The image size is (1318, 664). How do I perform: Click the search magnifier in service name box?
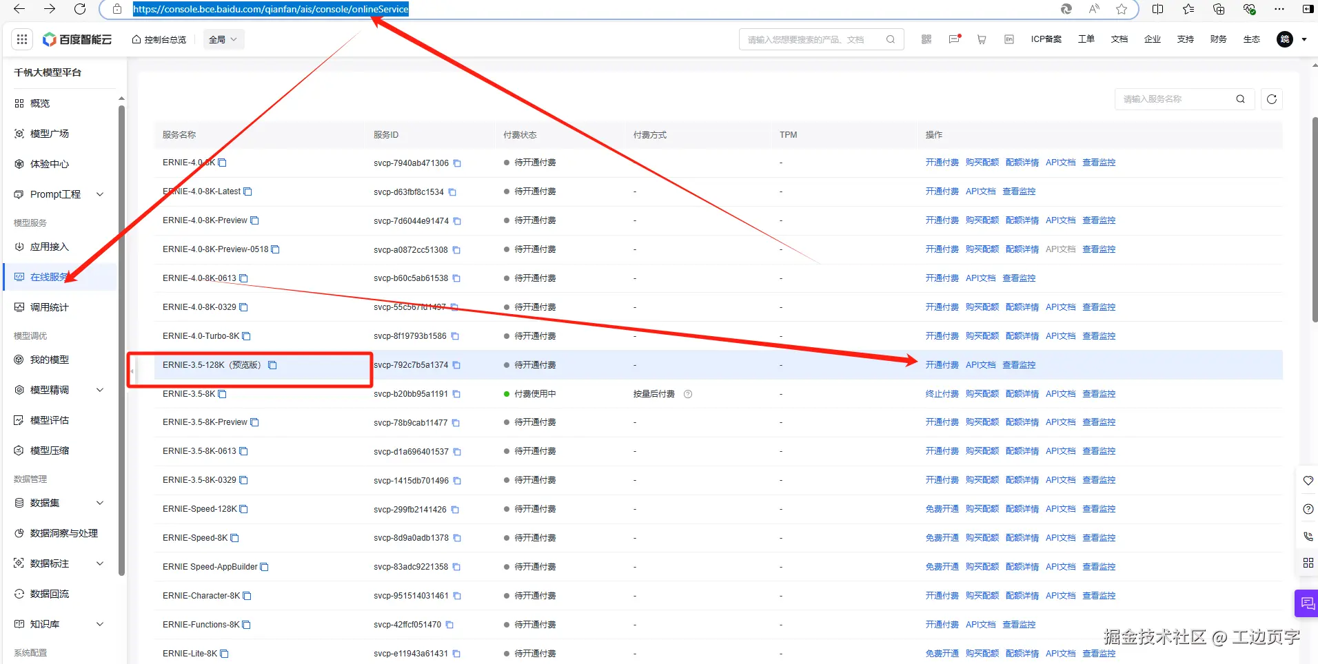click(x=1240, y=99)
